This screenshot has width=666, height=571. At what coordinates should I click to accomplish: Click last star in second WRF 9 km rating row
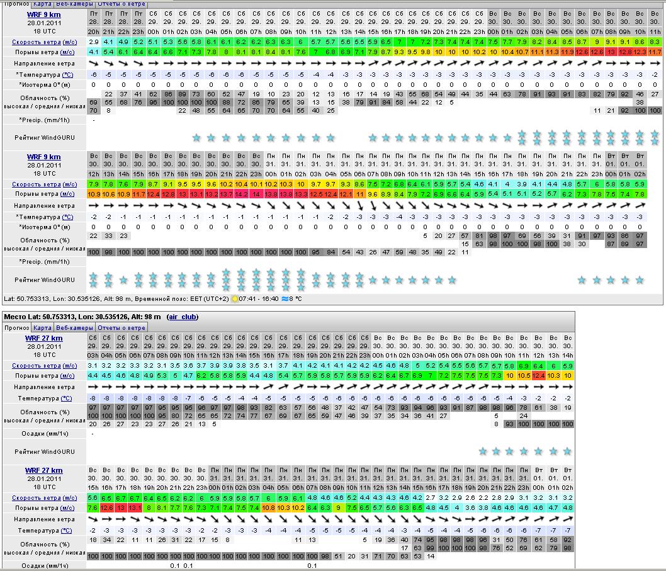(640, 280)
